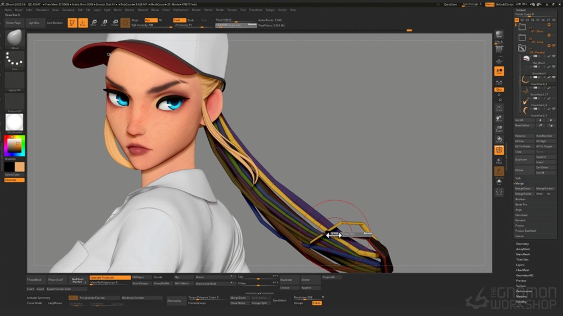
Task: Toggle the Solo mode icon
Action: (499, 182)
